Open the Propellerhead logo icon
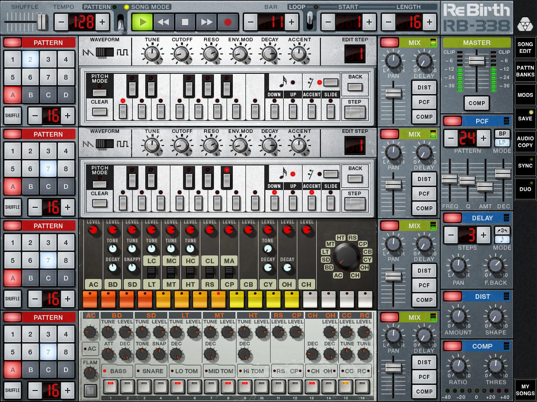 tap(524, 24)
